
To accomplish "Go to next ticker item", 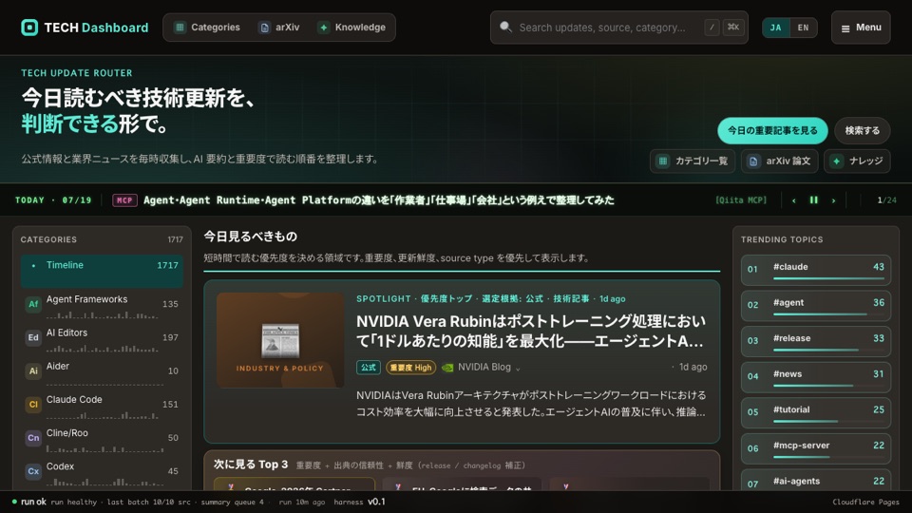I will pos(833,200).
